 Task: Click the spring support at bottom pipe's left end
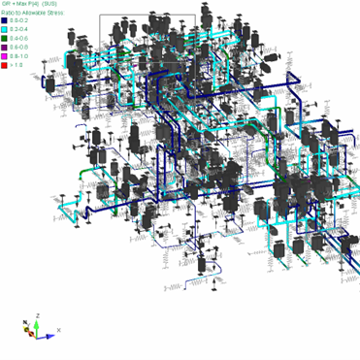[x=174, y=287]
